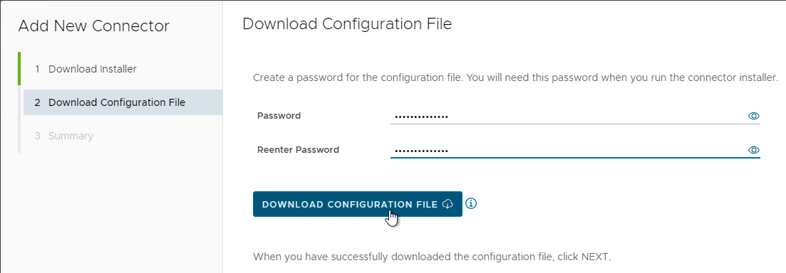Click the Create a password instruction text
Screen dimensions: 786x273
point(515,78)
